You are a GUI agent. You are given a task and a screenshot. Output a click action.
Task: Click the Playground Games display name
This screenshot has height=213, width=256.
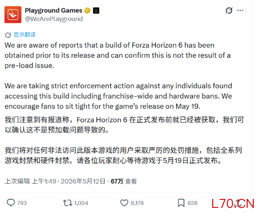tap(54, 10)
